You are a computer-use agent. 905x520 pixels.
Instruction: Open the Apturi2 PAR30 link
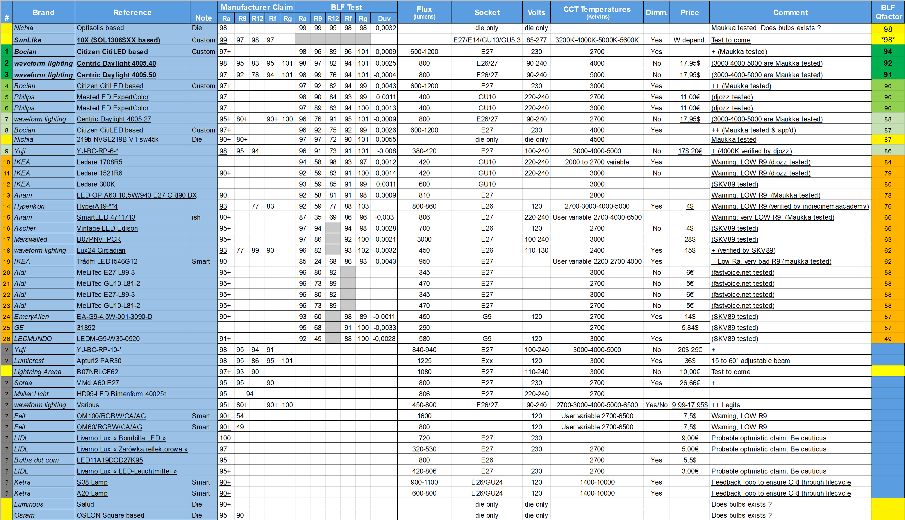[x=99, y=361]
